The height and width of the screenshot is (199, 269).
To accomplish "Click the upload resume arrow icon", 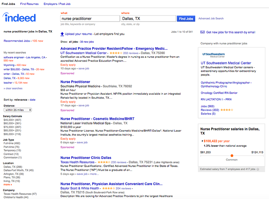I will [x=62, y=34].
